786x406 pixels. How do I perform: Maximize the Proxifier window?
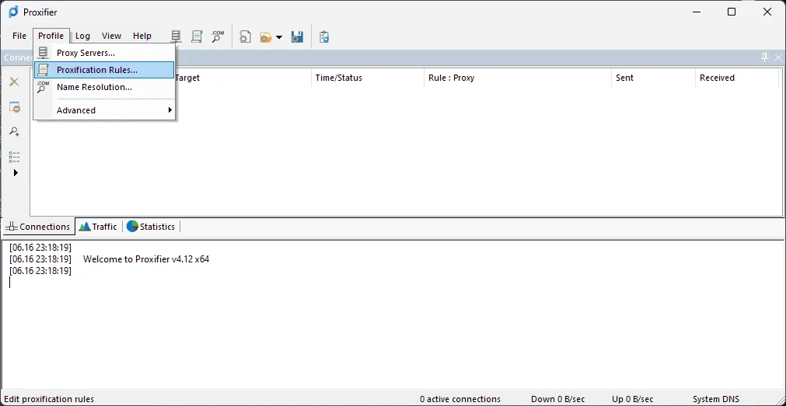click(x=732, y=12)
